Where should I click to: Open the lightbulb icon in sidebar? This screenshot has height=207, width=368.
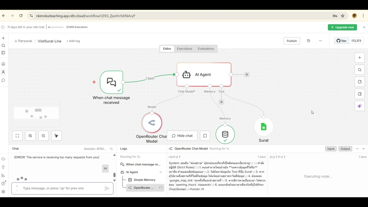click(3, 167)
